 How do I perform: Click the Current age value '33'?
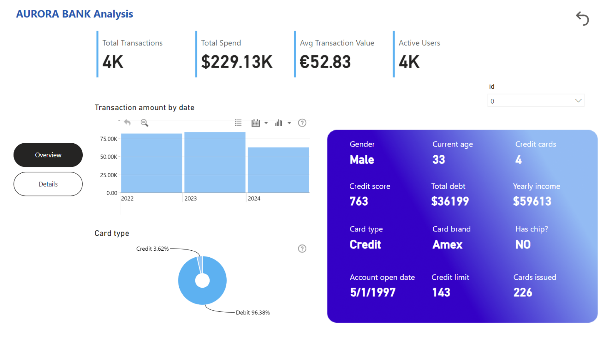[x=439, y=160]
